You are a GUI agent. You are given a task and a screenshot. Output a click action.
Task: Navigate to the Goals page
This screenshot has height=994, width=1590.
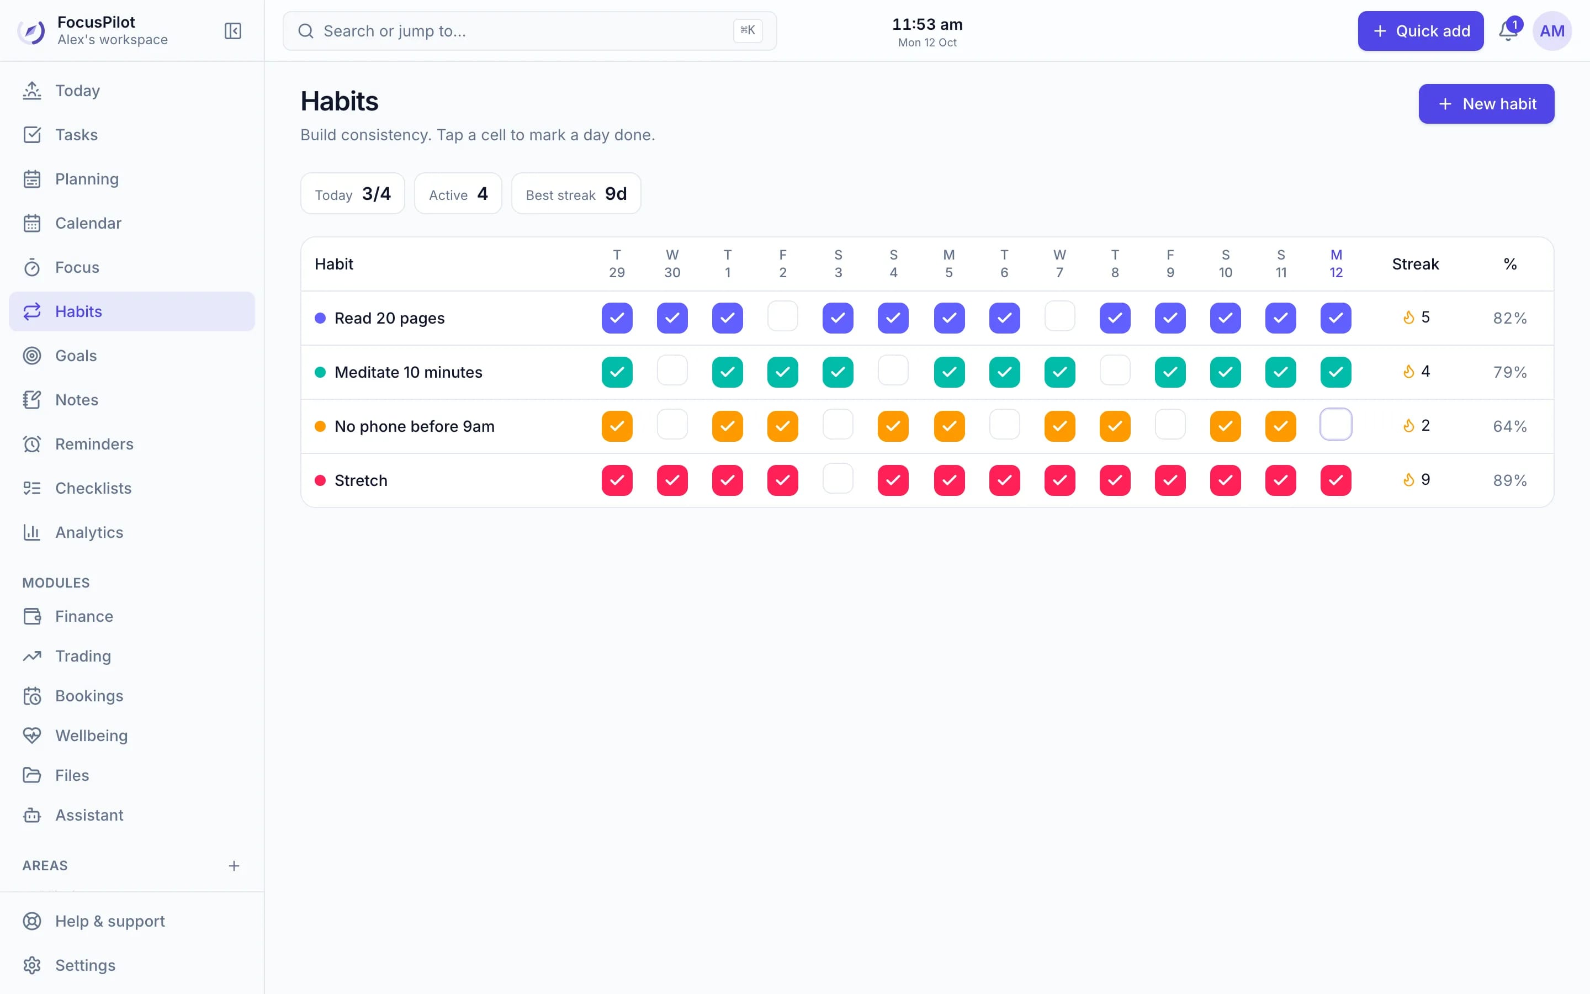[x=131, y=356]
